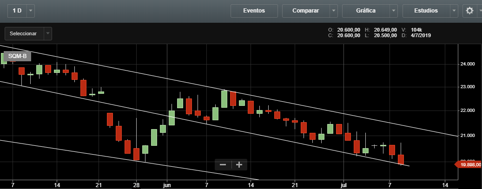Expand the Estudios dropdown arrow

(454, 11)
